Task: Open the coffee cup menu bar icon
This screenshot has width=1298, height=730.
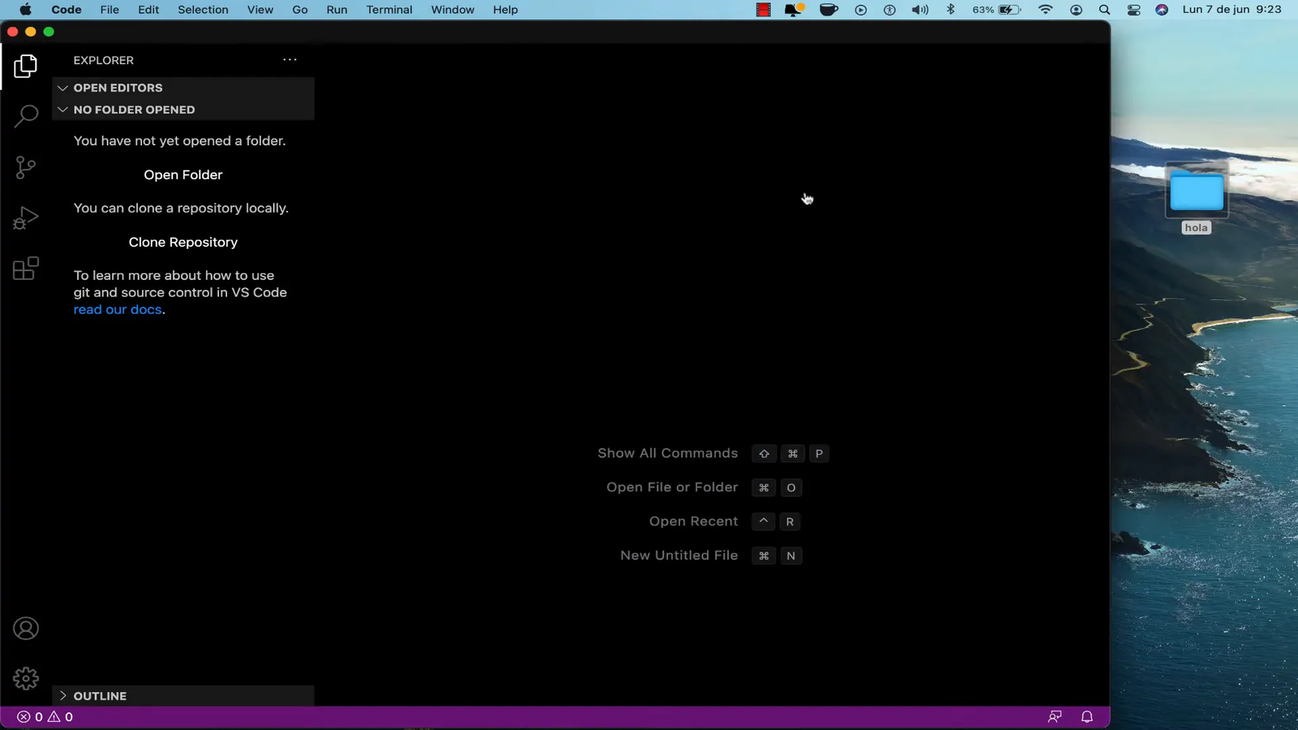Action: click(828, 10)
